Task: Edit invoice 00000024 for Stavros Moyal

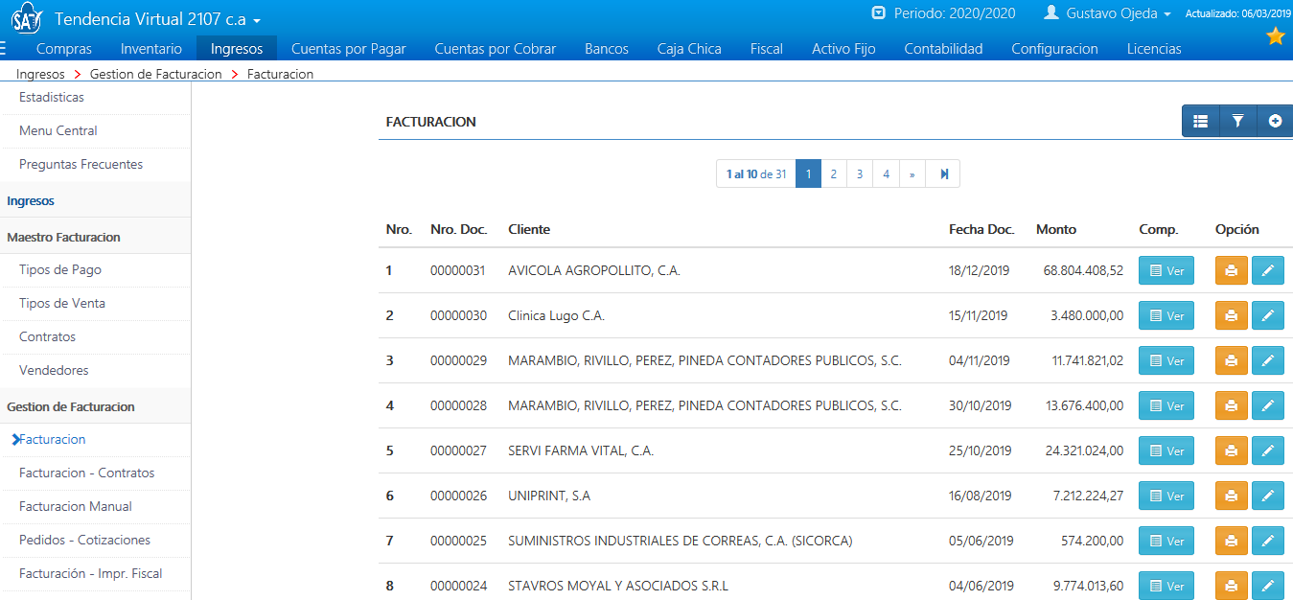Action: (x=1268, y=587)
